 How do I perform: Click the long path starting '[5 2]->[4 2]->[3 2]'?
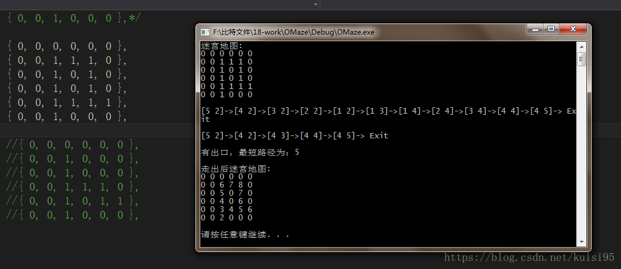click(x=389, y=115)
